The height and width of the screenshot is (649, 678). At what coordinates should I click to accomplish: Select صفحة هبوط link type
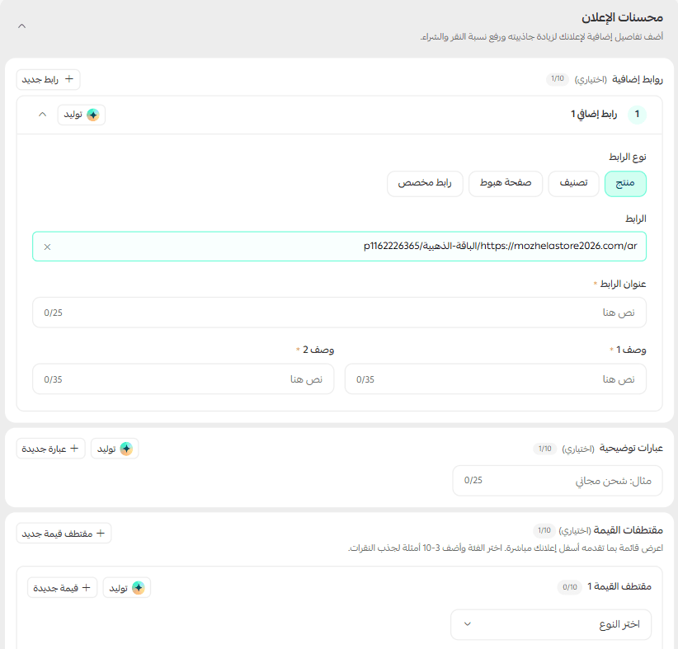[506, 183]
